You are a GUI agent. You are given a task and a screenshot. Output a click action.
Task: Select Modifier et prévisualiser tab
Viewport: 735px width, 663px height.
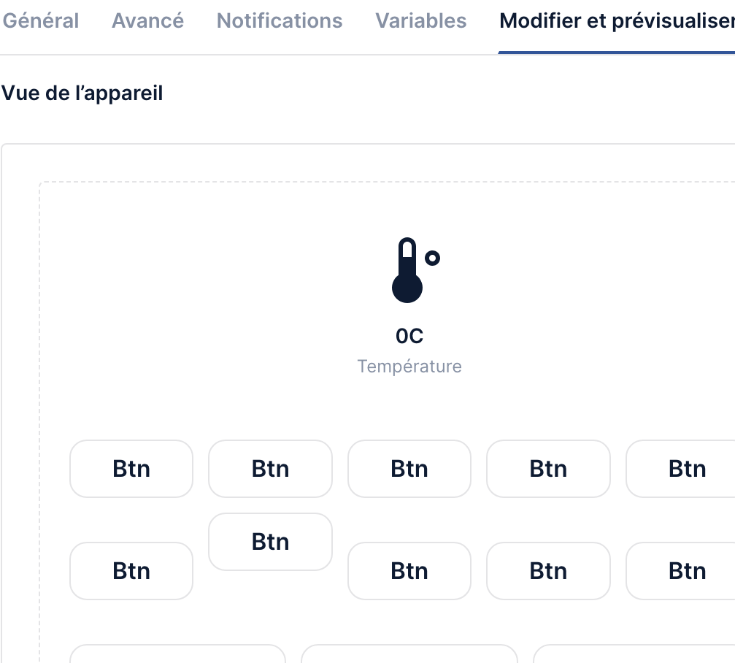point(617,21)
